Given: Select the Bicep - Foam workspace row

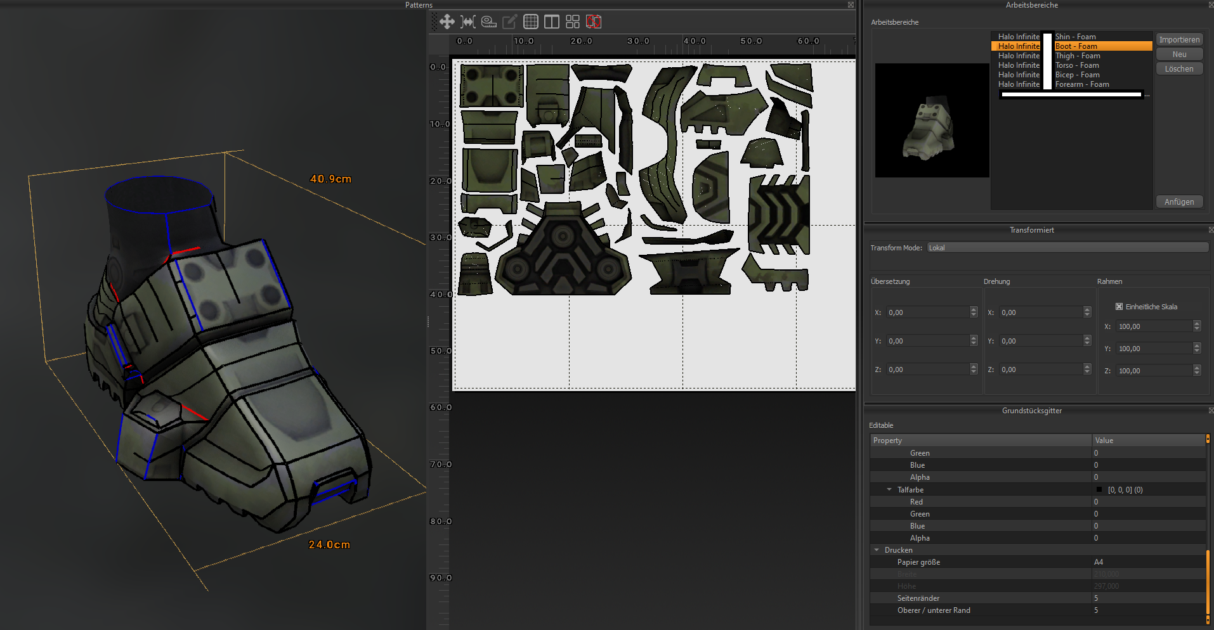Looking at the screenshot, I should tap(1072, 75).
